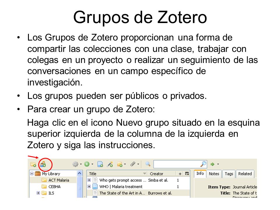Click the Journal Article item type value

245,187
